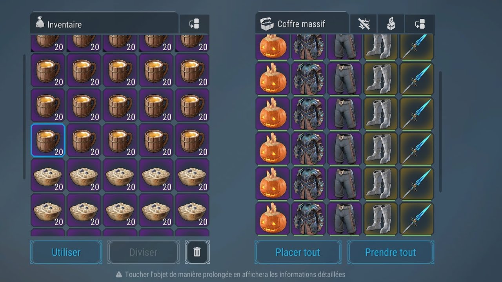Click the Utiliser button

click(x=66, y=252)
